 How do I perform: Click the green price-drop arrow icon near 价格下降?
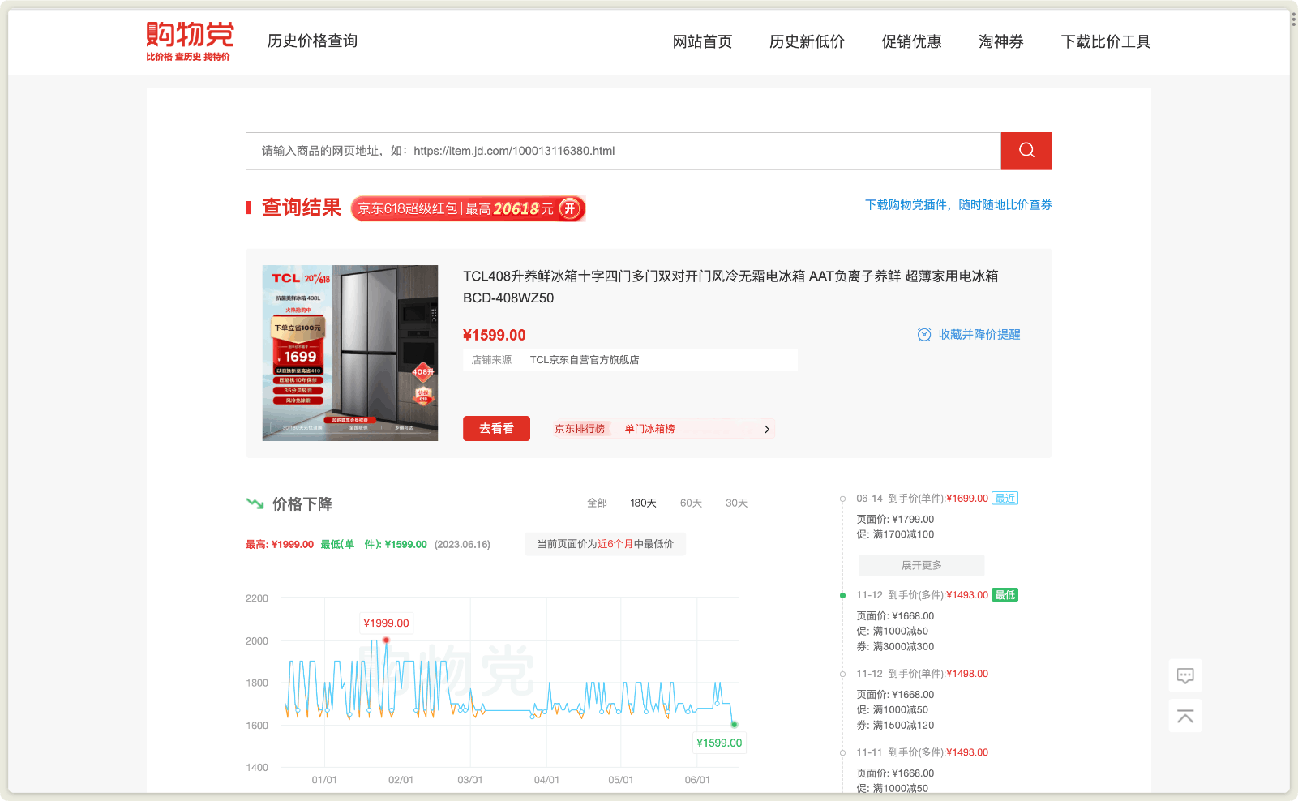point(255,503)
